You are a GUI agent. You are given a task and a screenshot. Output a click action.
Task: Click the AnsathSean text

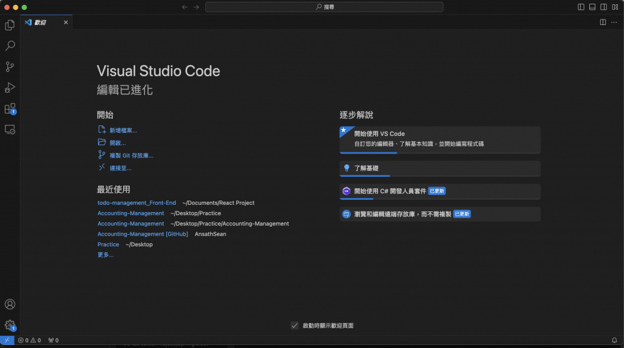tap(210, 233)
